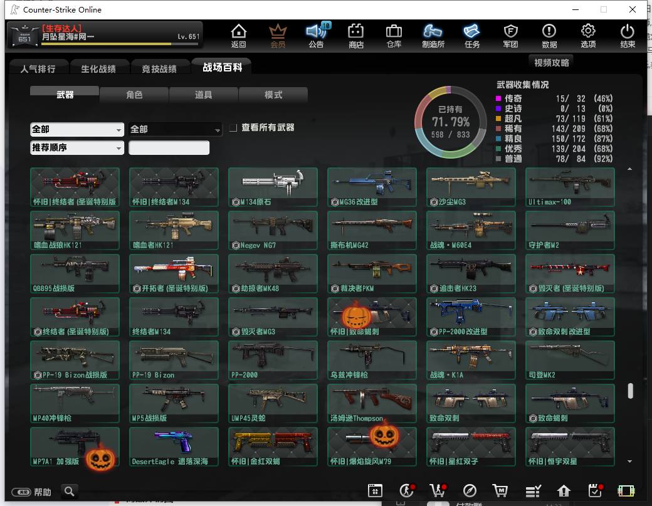Open the 任务 missions icon

(x=472, y=36)
